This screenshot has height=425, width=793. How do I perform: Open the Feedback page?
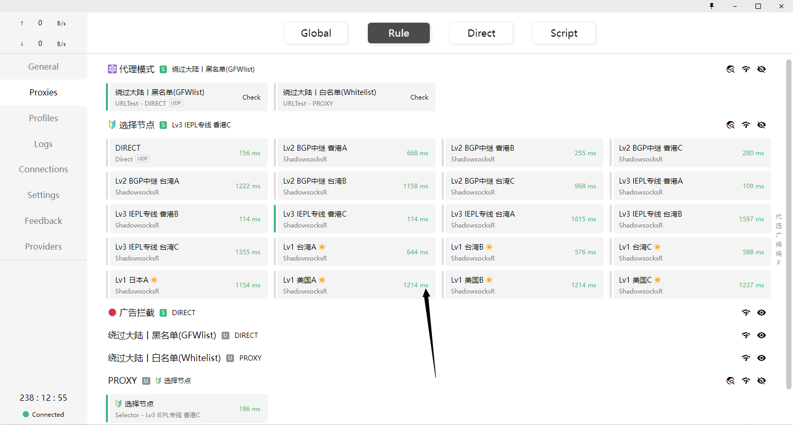(x=43, y=221)
